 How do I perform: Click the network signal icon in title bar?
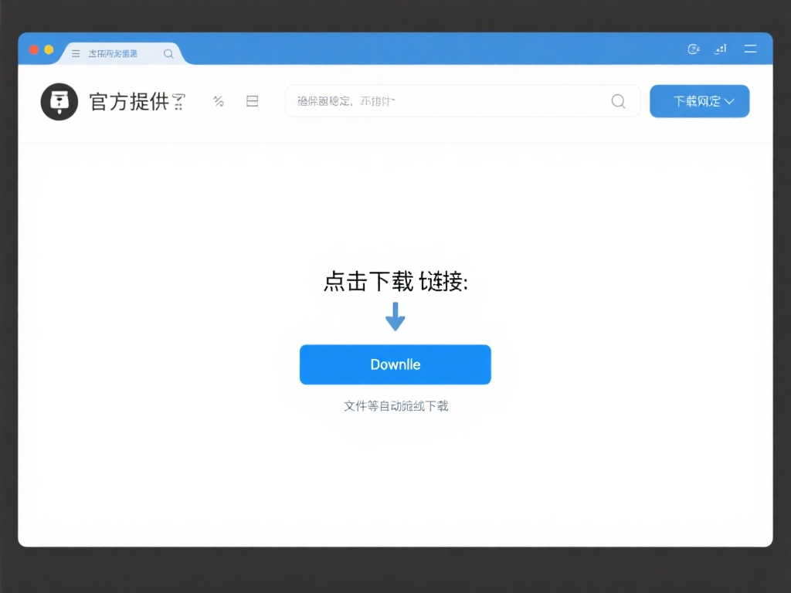[x=720, y=49]
